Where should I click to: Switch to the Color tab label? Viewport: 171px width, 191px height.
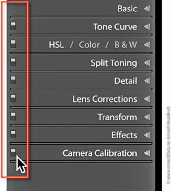click(89, 45)
